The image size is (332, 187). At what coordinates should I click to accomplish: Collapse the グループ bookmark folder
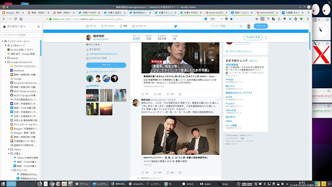pos(12,170)
